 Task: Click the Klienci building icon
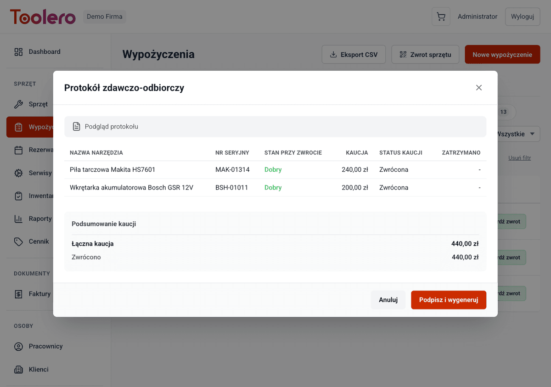18,370
